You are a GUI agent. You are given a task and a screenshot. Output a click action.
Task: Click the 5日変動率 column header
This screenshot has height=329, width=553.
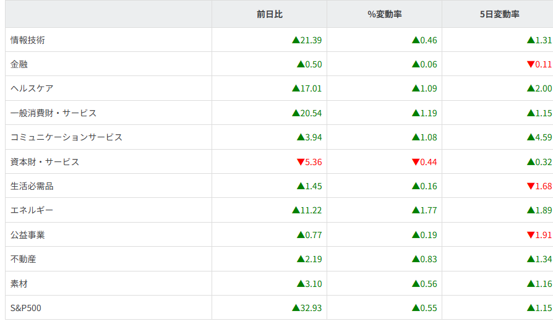click(x=499, y=14)
